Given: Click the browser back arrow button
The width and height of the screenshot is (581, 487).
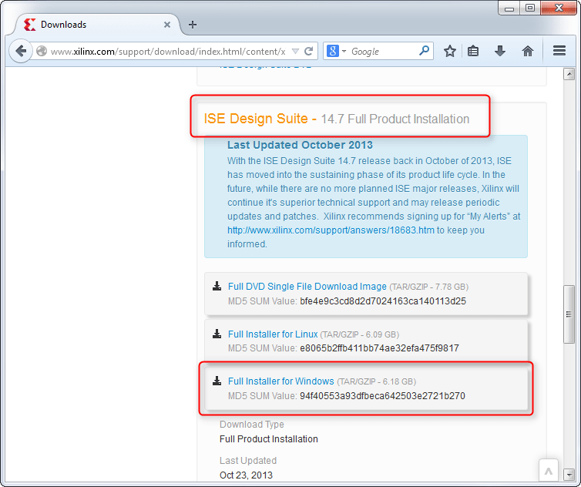Looking at the screenshot, I should coord(21,51).
